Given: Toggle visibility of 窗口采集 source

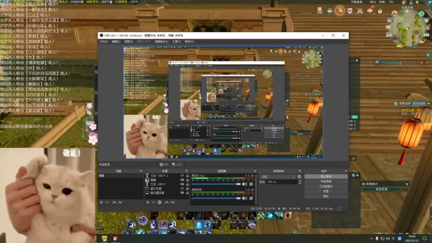Looking at the screenshot, I should point(182,188).
